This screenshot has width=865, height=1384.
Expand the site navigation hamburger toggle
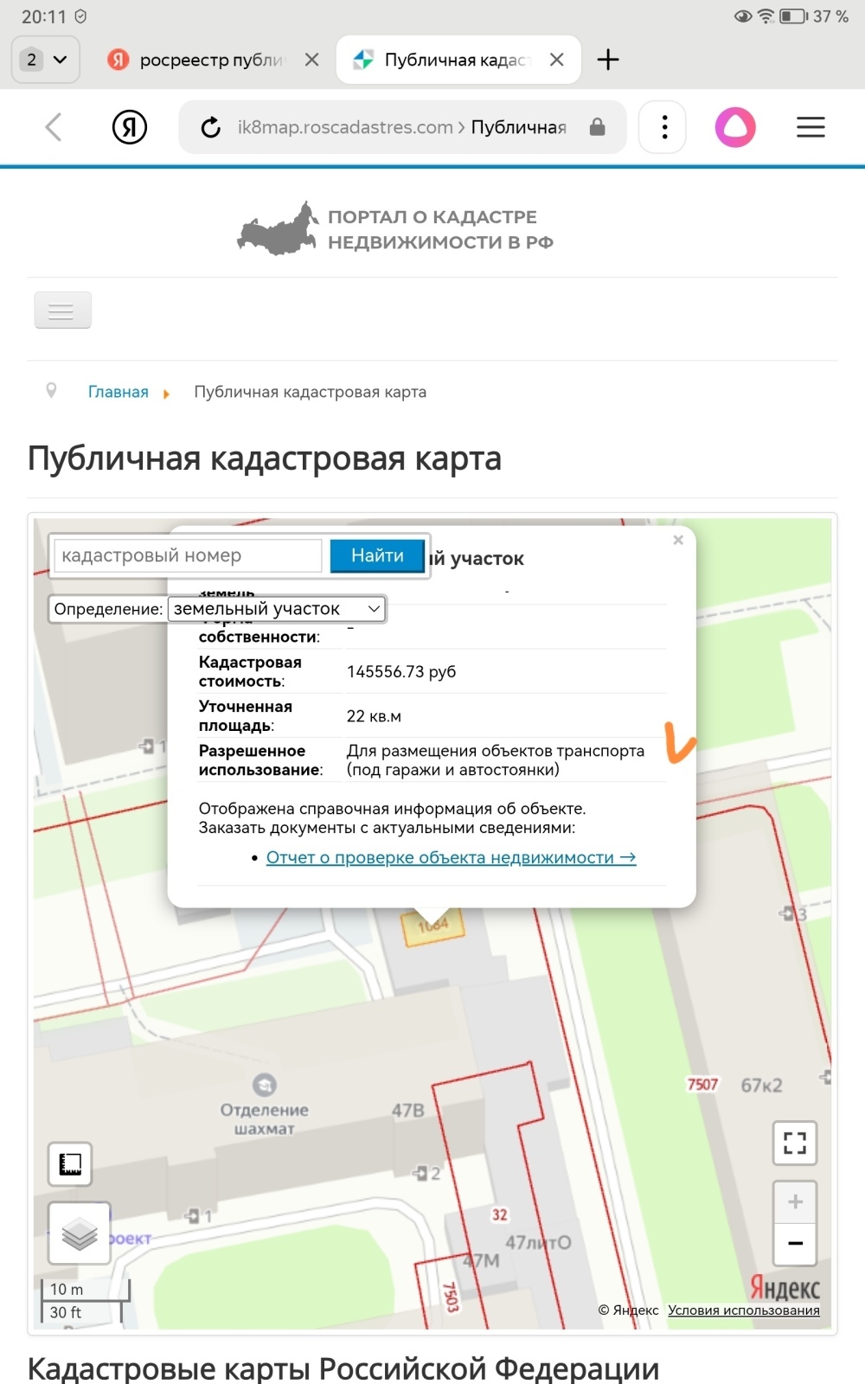pyautogui.click(x=62, y=311)
